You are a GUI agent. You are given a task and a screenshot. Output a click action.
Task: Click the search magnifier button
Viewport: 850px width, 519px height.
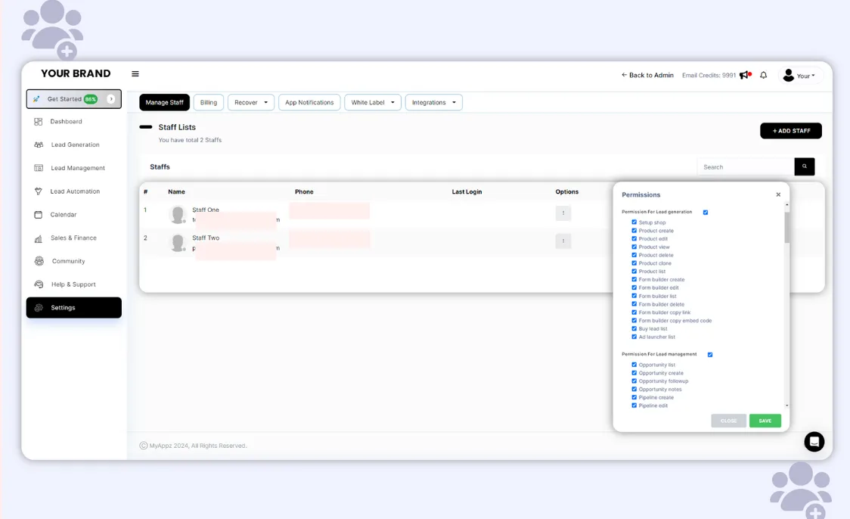[804, 167]
